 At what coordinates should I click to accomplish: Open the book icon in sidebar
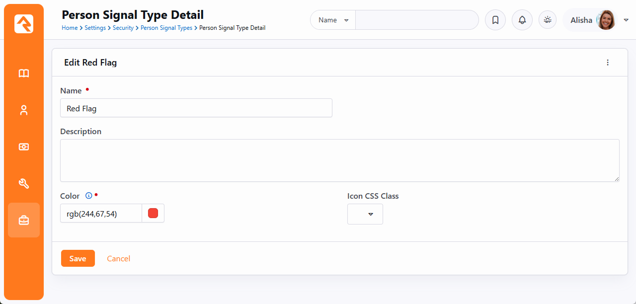point(24,74)
